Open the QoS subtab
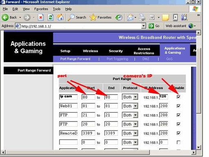This screenshot has width=209, height=157. click(169, 59)
